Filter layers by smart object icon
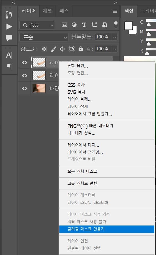 105,25
